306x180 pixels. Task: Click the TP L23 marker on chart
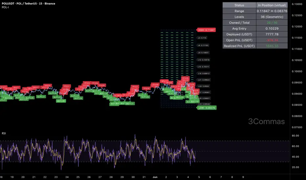coord(185,78)
